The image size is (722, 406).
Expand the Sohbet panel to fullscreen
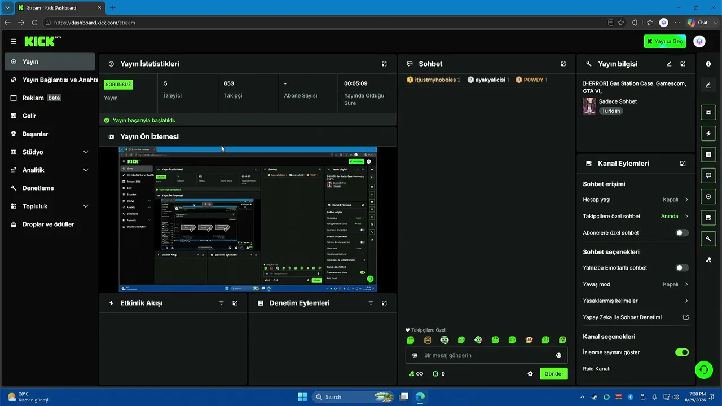pyautogui.click(x=563, y=64)
